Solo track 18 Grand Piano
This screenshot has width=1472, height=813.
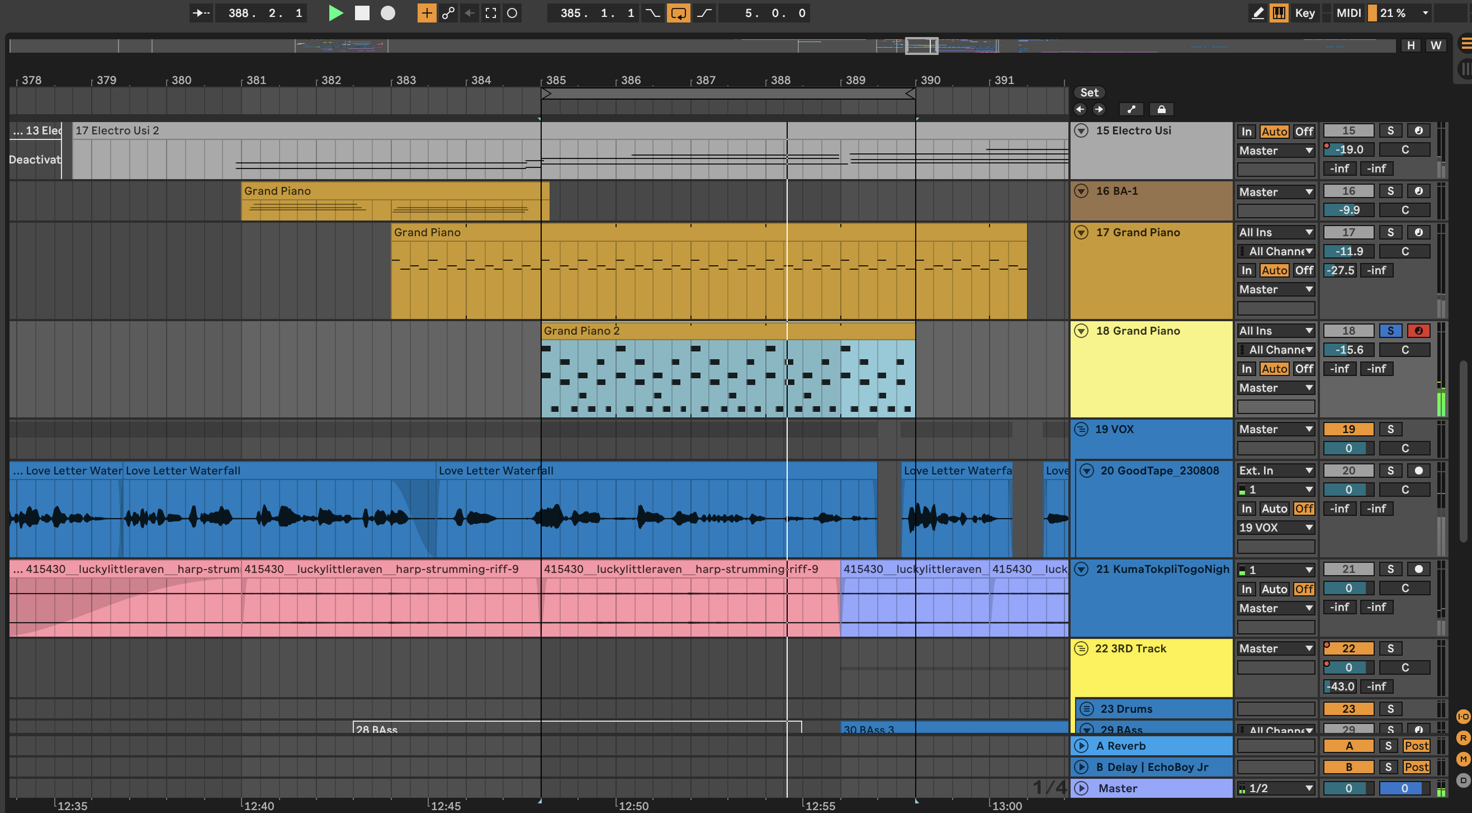click(1390, 331)
